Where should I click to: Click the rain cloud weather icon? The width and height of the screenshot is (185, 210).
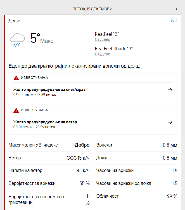tap(17, 40)
